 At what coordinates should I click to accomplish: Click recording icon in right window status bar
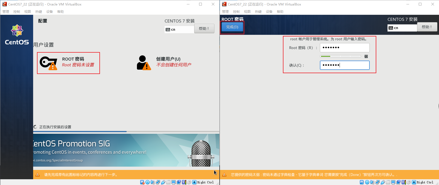tap(398, 182)
